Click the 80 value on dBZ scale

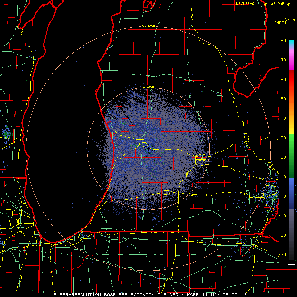click(x=283, y=41)
